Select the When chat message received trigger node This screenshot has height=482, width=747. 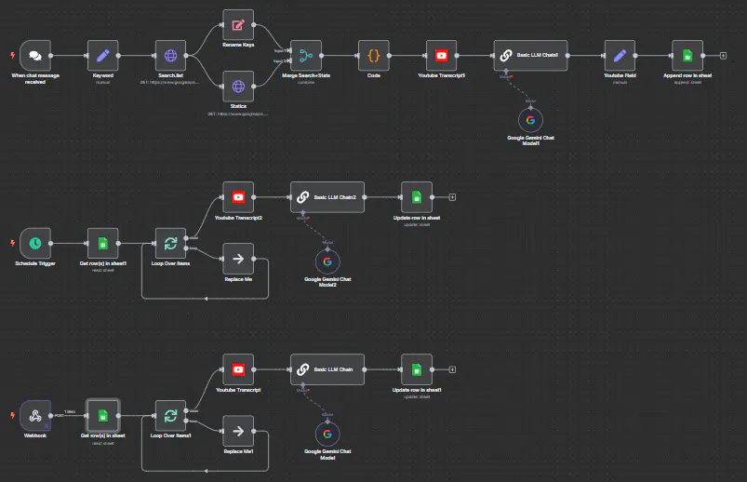35,56
